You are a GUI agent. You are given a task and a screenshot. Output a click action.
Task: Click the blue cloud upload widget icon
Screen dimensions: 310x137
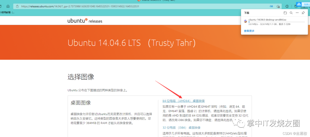(299, 4)
